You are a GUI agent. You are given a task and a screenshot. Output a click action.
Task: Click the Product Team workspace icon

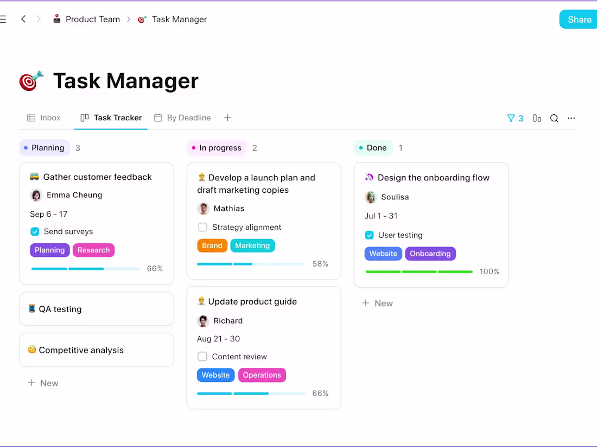pos(56,19)
